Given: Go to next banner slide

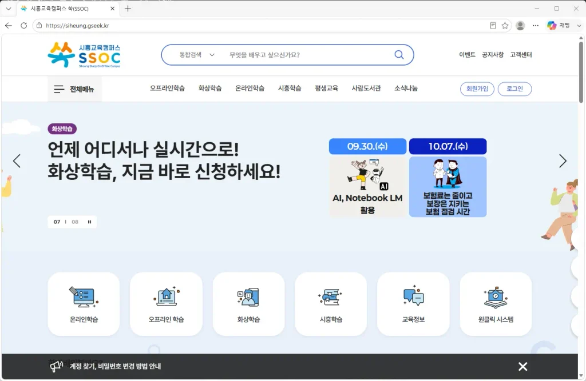Looking at the screenshot, I should pyautogui.click(x=563, y=161).
